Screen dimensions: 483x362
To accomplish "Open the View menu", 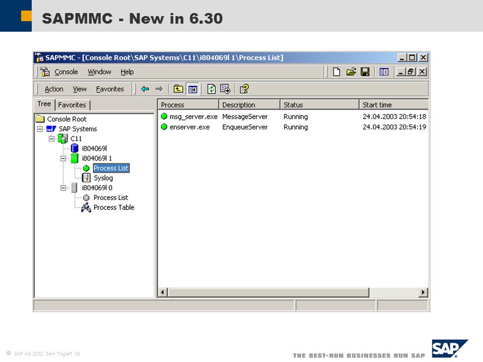I will pyautogui.click(x=79, y=89).
